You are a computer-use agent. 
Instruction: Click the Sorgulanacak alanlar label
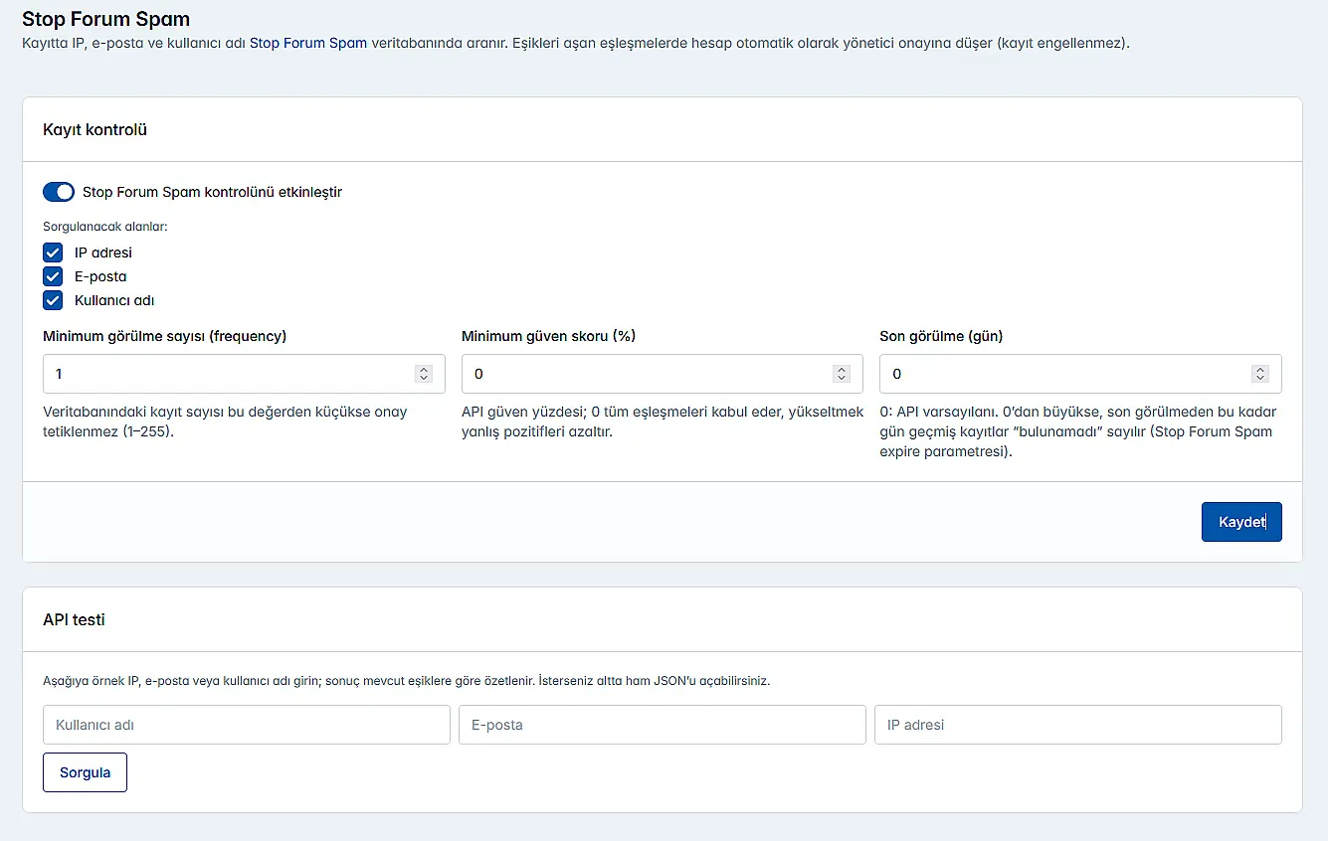[105, 226]
